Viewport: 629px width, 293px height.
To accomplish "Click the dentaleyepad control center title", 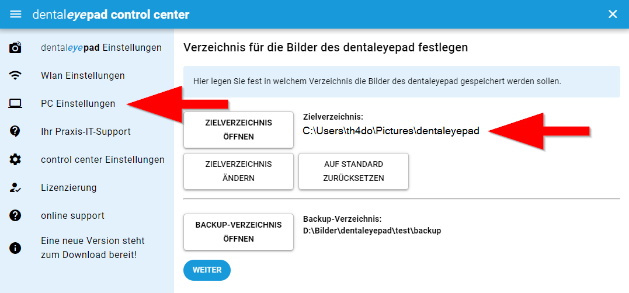I will click(x=111, y=15).
